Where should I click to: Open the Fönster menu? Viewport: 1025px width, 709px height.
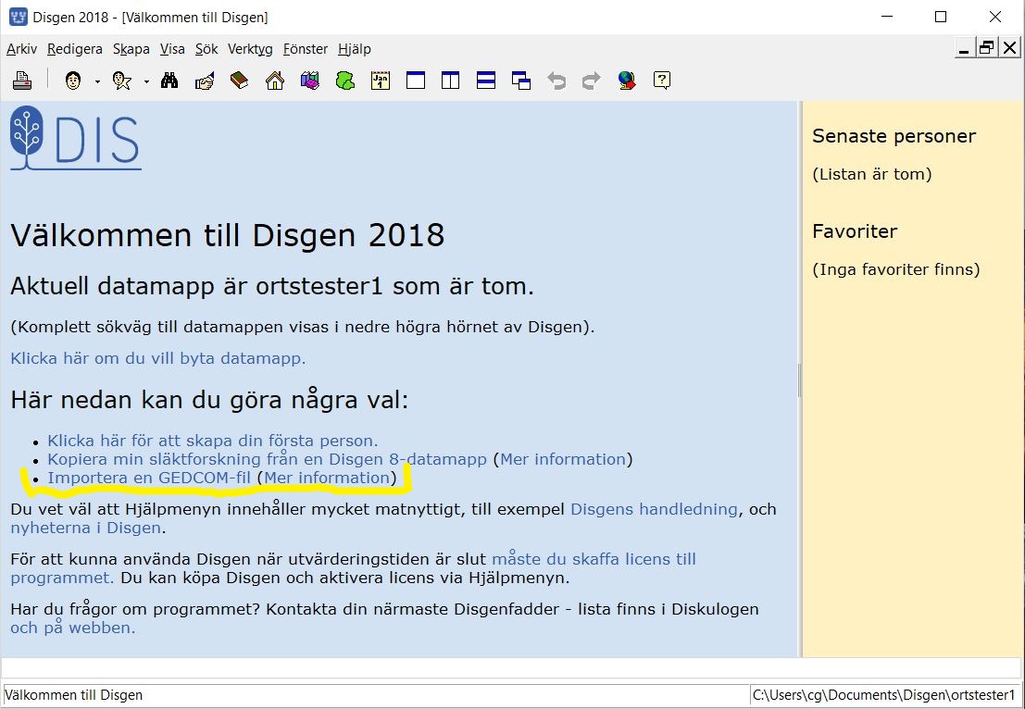tap(306, 49)
